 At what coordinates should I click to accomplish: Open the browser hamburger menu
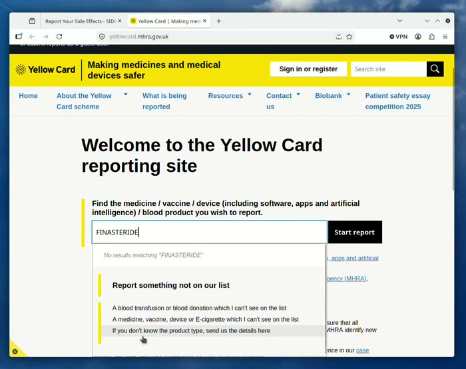click(445, 37)
